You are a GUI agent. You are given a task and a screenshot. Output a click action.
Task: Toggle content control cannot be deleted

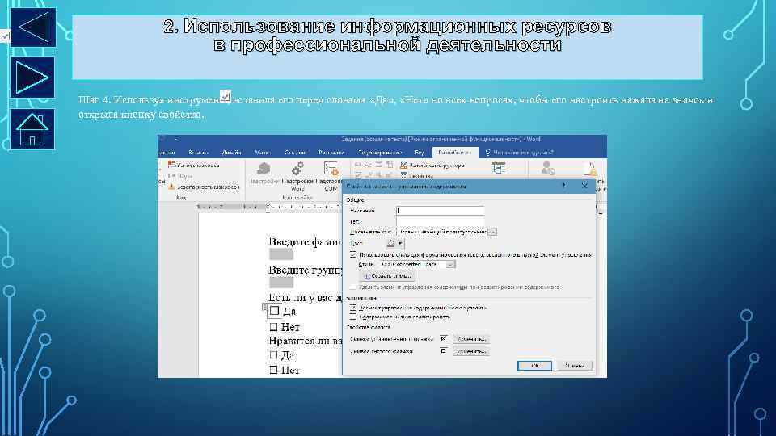353,308
